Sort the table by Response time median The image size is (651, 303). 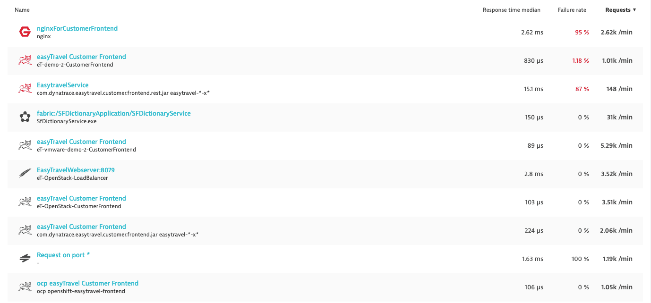point(511,10)
